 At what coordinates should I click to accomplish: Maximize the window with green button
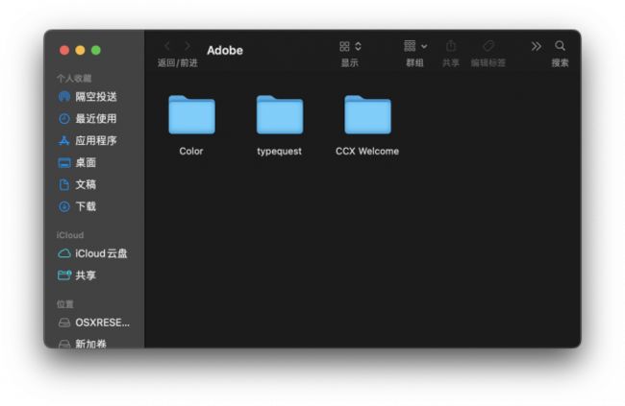96,50
